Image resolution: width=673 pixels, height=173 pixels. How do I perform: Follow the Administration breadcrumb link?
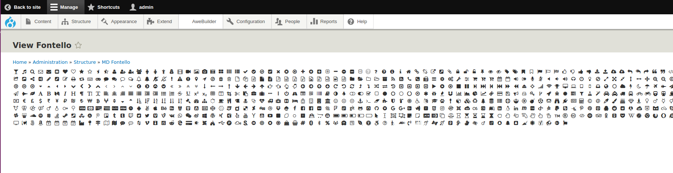(50, 62)
